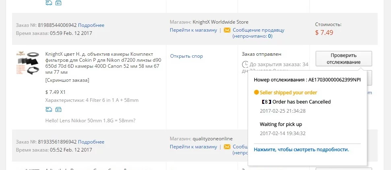The height and width of the screenshot is (170, 391).
Task: Click the truck icon at the page top
Action: point(49,3)
